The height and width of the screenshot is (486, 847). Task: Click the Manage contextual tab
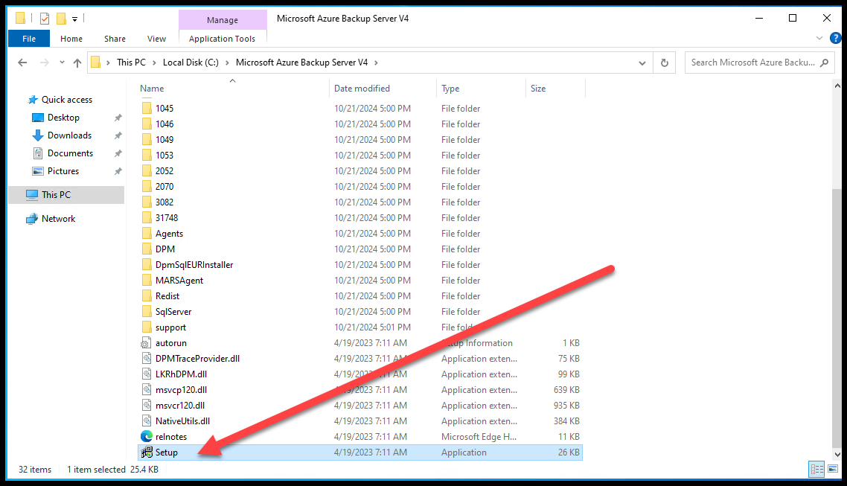[x=223, y=20]
